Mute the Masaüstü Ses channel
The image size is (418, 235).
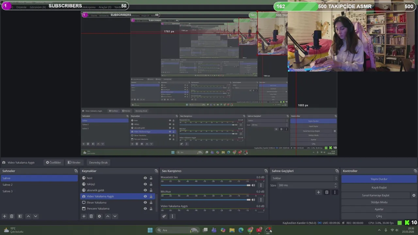click(253, 185)
